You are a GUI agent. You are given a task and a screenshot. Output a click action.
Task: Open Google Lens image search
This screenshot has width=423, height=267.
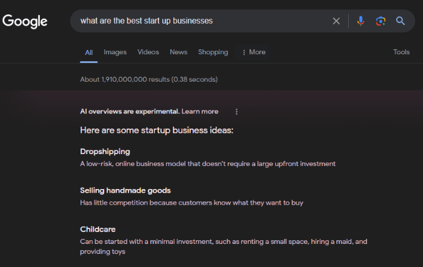pyautogui.click(x=381, y=21)
